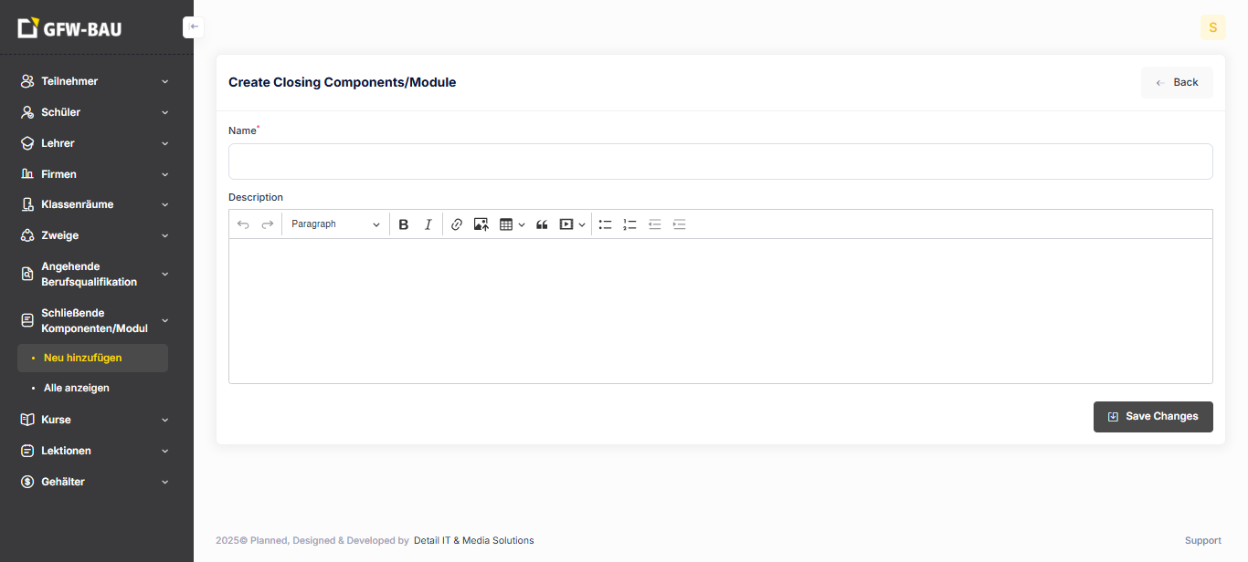This screenshot has height=562, width=1248.
Task: Insert a block quote
Action: [x=542, y=224]
